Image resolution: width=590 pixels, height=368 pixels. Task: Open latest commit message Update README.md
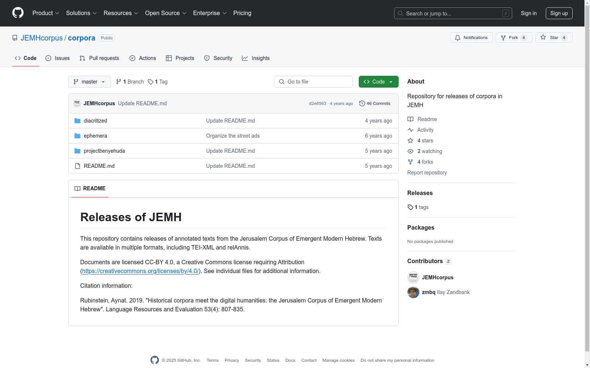142,103
